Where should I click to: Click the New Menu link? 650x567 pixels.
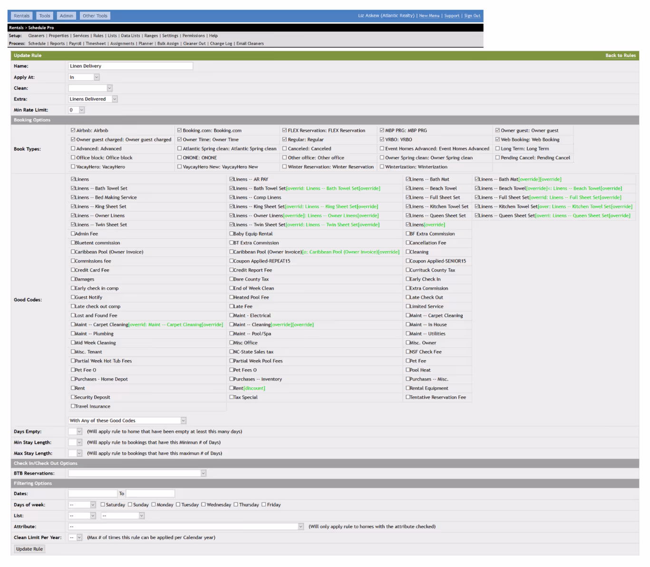point(429,16)
